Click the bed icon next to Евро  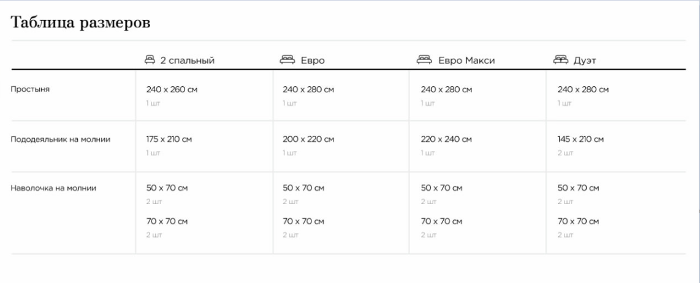287,60
